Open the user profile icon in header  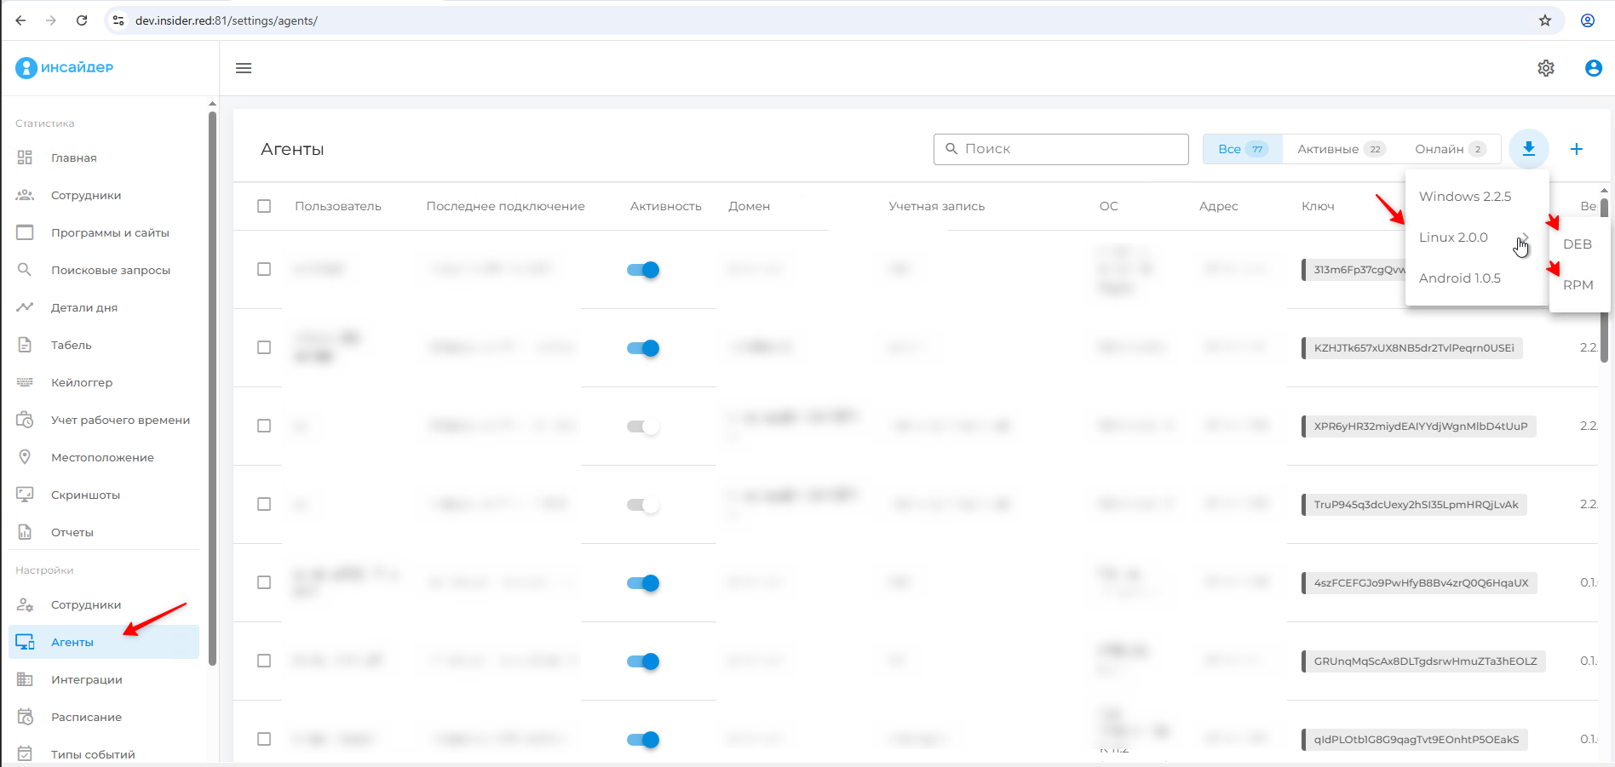(1593, 68)
